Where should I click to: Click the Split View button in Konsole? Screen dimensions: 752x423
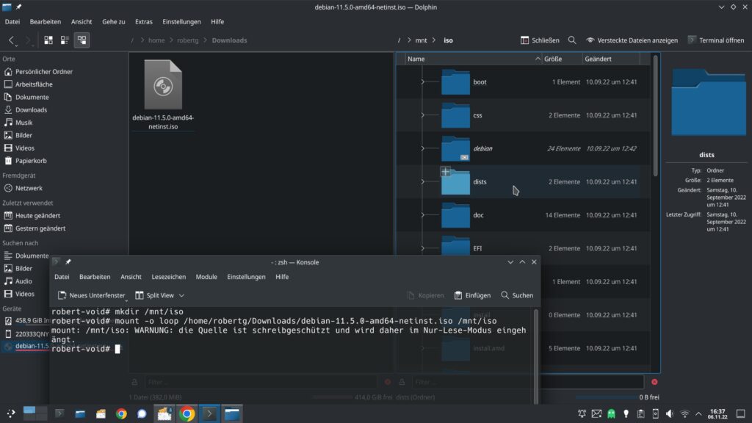point(154,295)
